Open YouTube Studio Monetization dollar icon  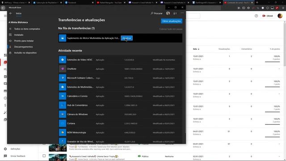coord(5,106)
